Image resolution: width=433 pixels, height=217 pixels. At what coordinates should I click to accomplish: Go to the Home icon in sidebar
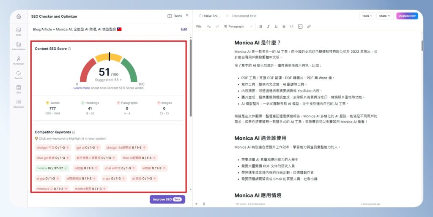click(19, 16)
